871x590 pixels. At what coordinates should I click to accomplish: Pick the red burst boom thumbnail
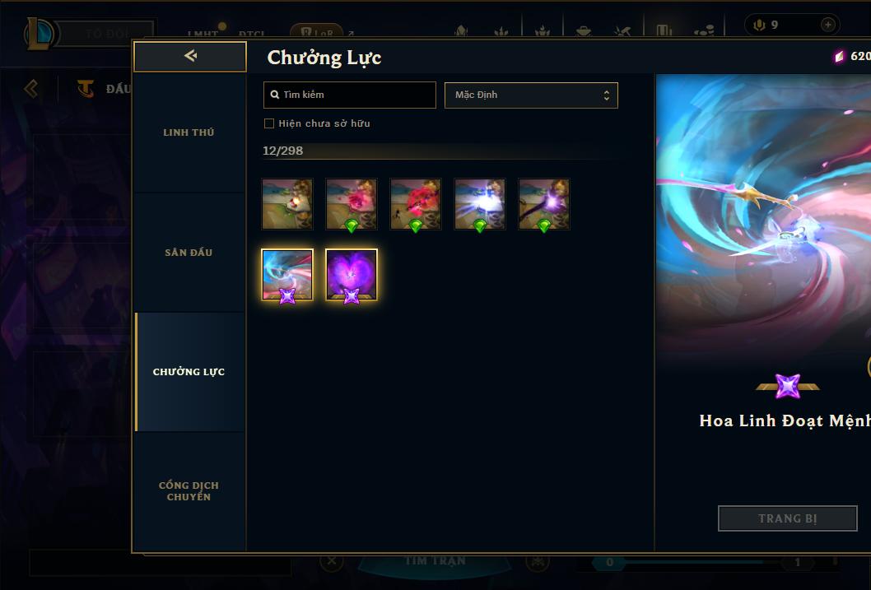click(x=416, y=204)
